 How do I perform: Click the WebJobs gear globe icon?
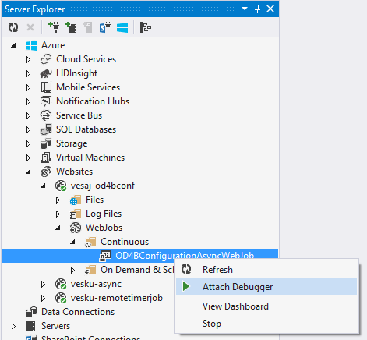[76, 228]
